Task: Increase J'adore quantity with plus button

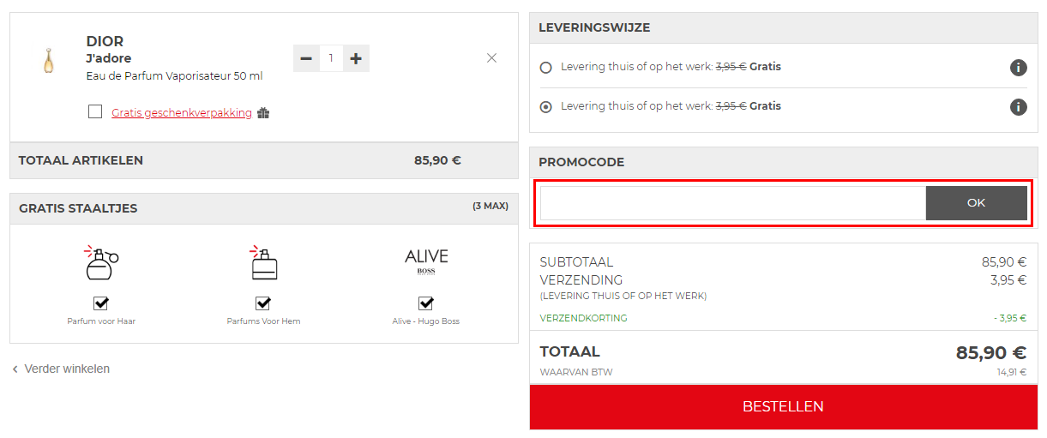Action: pyautogui.click(x=356, y=58)
